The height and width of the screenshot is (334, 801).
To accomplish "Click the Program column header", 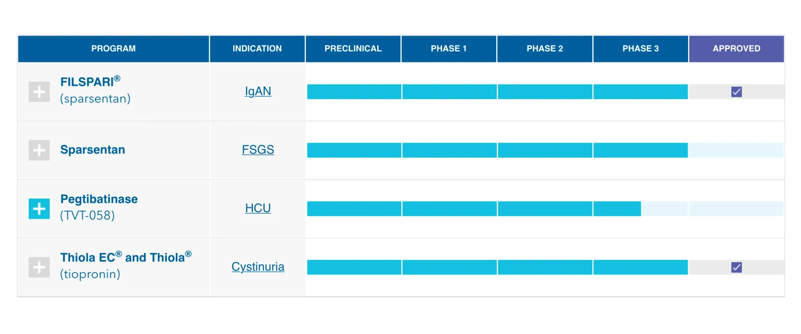I will (x=113, y=49).
